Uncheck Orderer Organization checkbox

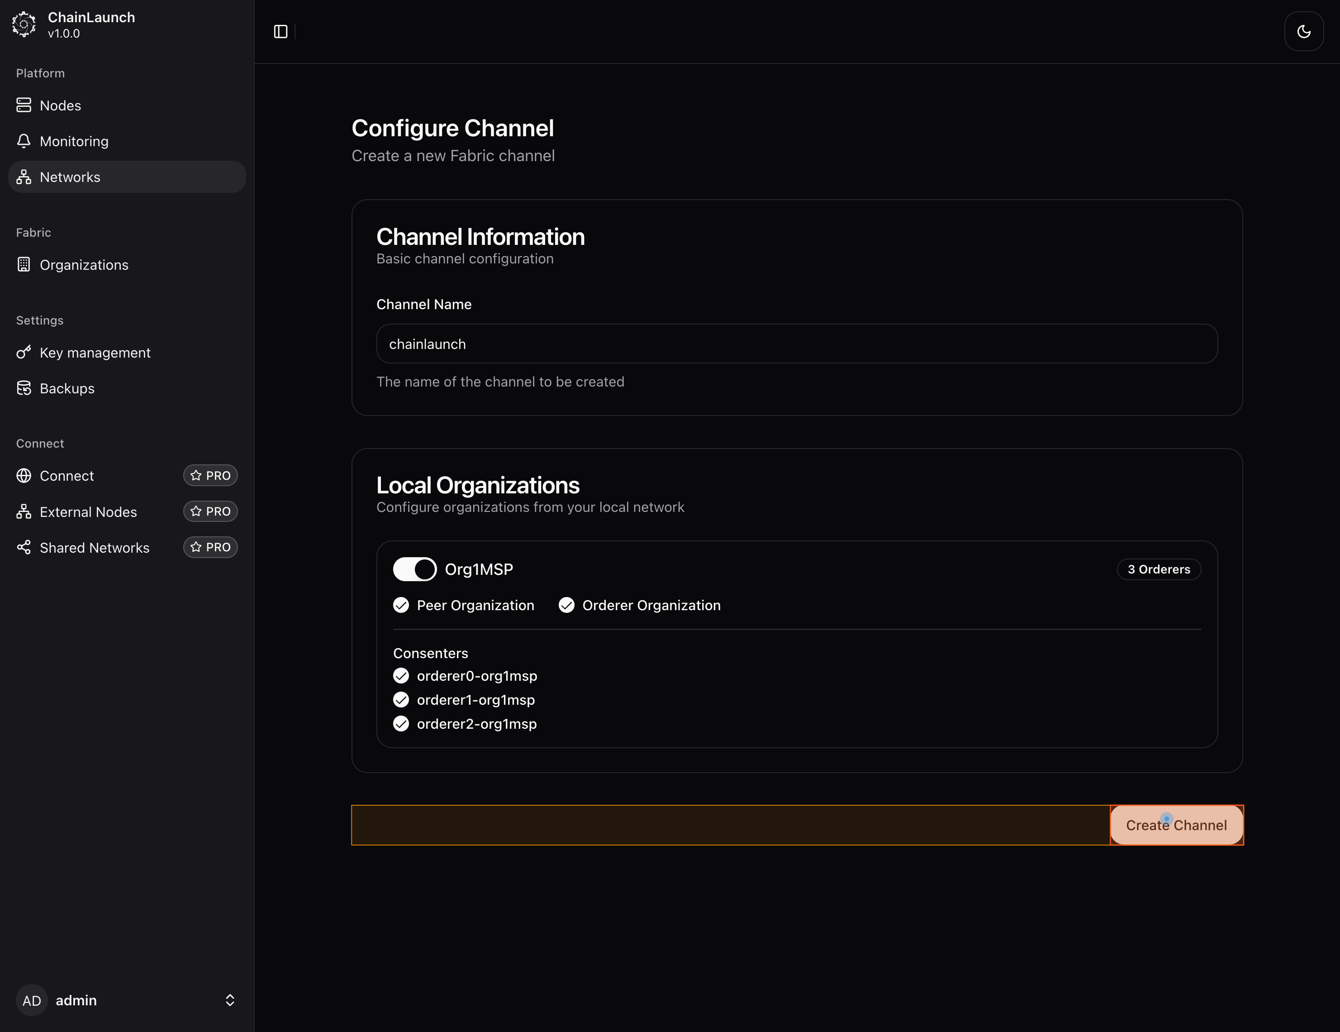[566, 605]
